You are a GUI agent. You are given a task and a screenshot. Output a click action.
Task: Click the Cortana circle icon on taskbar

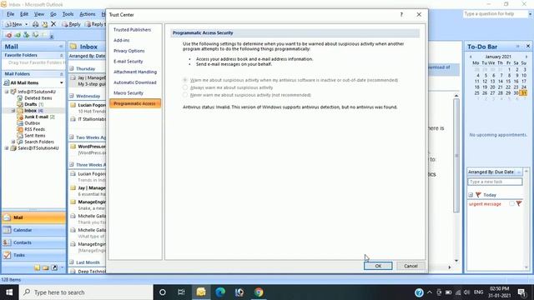pyautogui.click(x=163, y=292)
